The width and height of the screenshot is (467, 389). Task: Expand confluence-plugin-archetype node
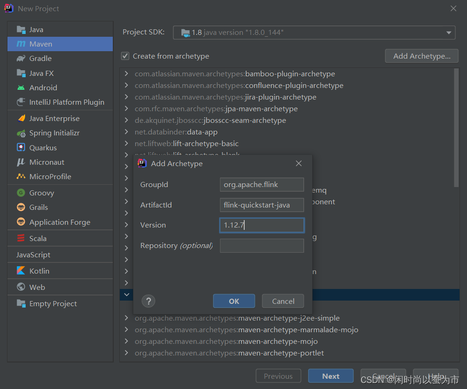tap(126, 85)
